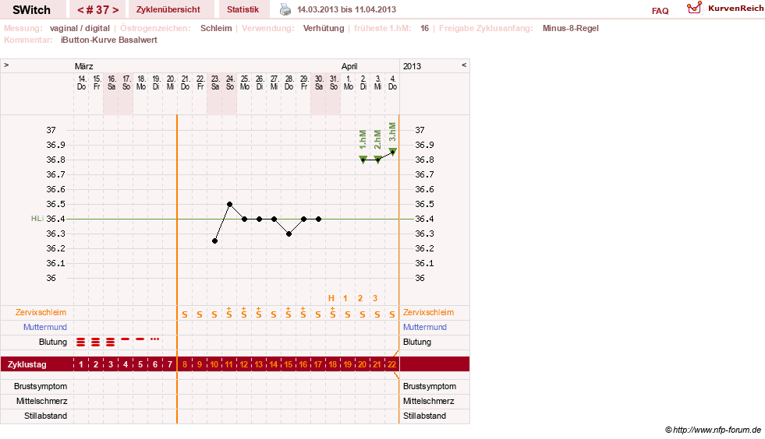This screenshot has height=439, width=765.
Task: Click date header 31. So
Action: coord(333,83)
